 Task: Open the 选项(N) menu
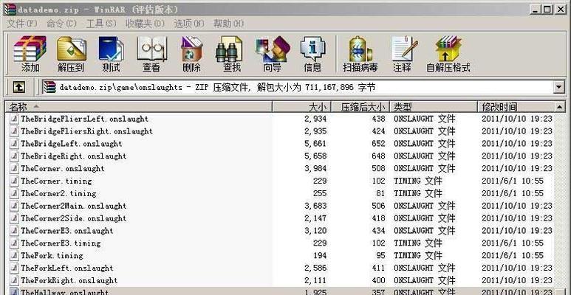[189, 24]
